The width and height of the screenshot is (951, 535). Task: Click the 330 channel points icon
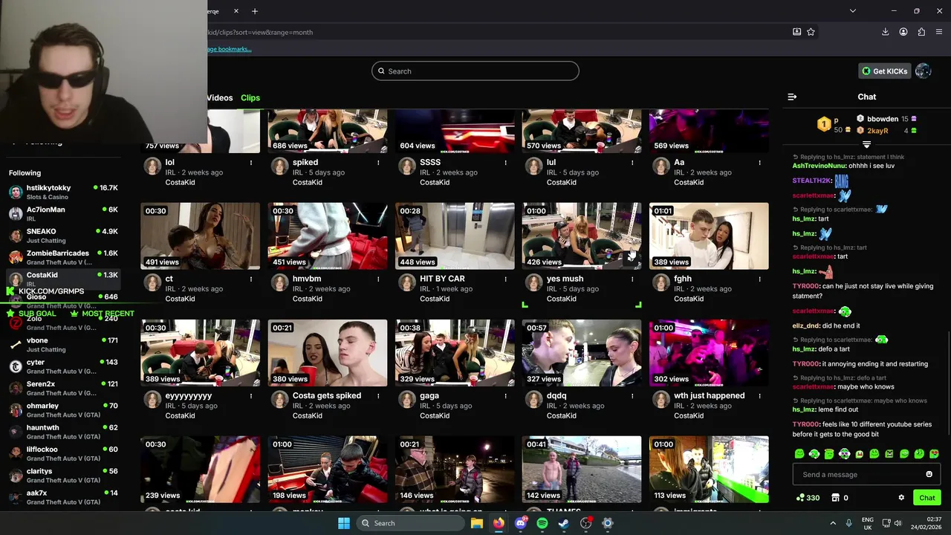point(800,498)
